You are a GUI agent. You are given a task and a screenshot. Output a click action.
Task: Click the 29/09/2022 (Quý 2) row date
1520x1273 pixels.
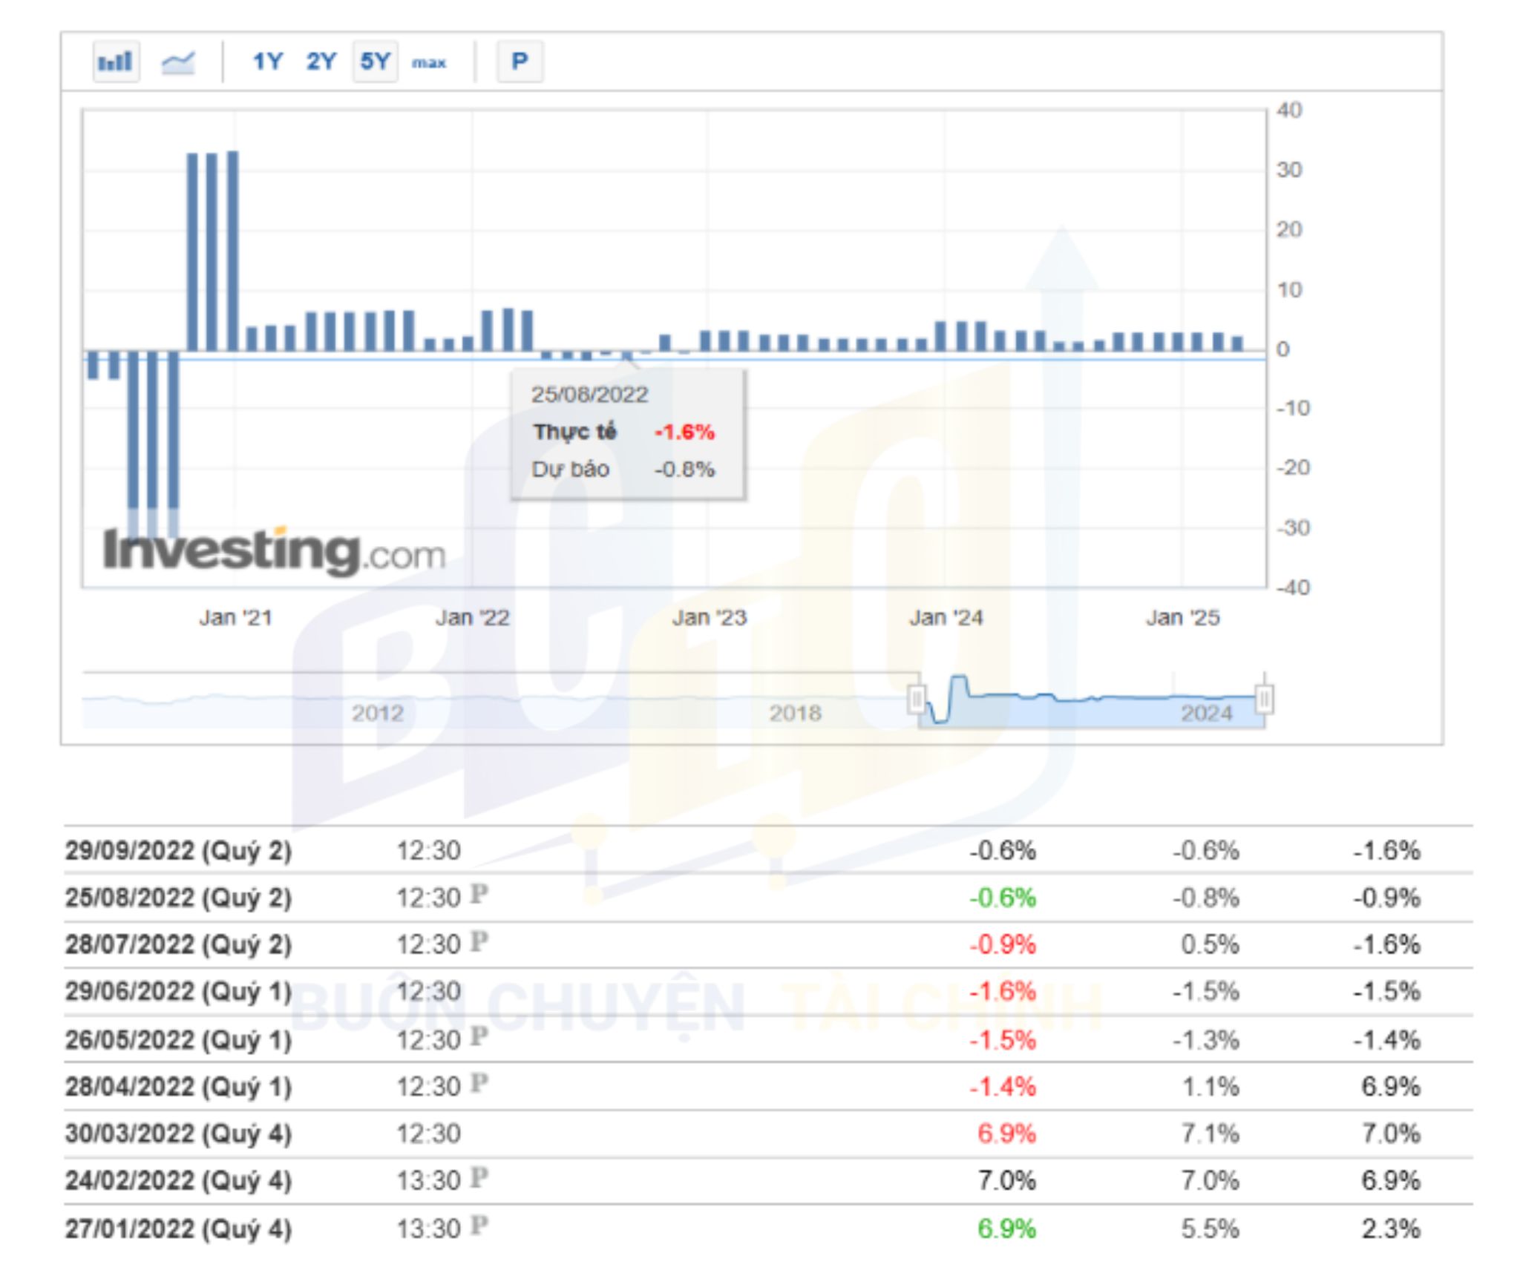[178, 851]
